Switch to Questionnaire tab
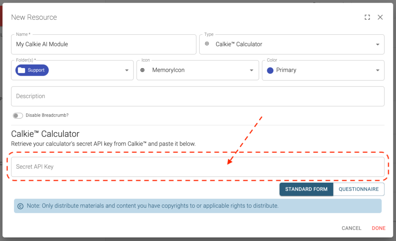Viewport: 396px width, 241px height. (358, 189)
